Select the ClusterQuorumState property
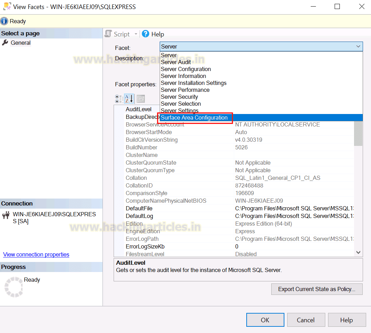The image size is (371, 333). (151, 163)
